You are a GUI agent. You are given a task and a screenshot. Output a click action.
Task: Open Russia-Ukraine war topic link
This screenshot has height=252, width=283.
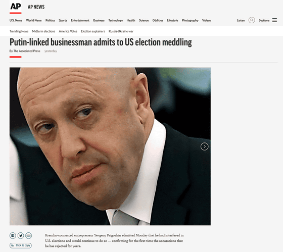[121, 31]
